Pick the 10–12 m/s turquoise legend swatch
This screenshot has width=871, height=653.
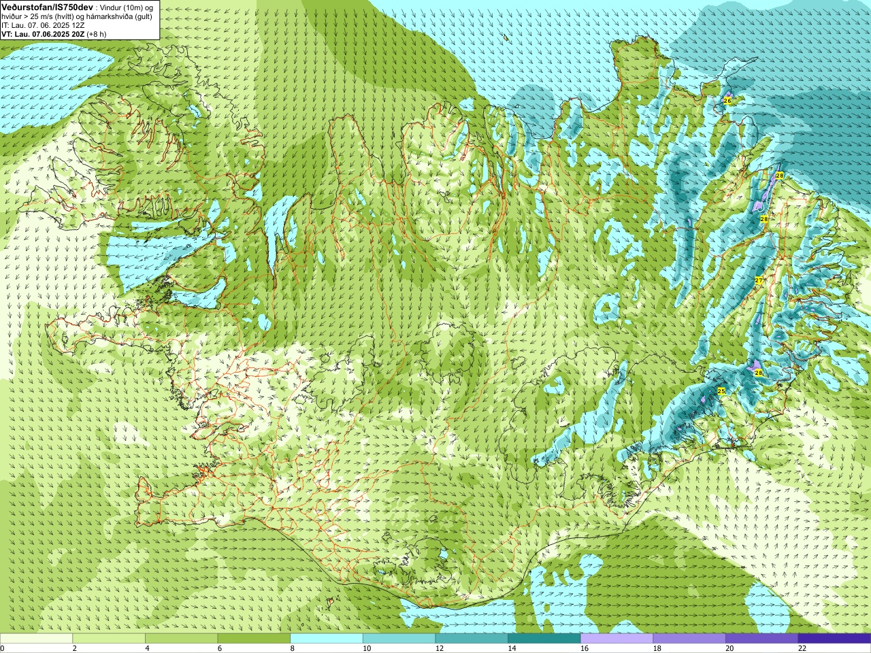(x=399, y=639)
